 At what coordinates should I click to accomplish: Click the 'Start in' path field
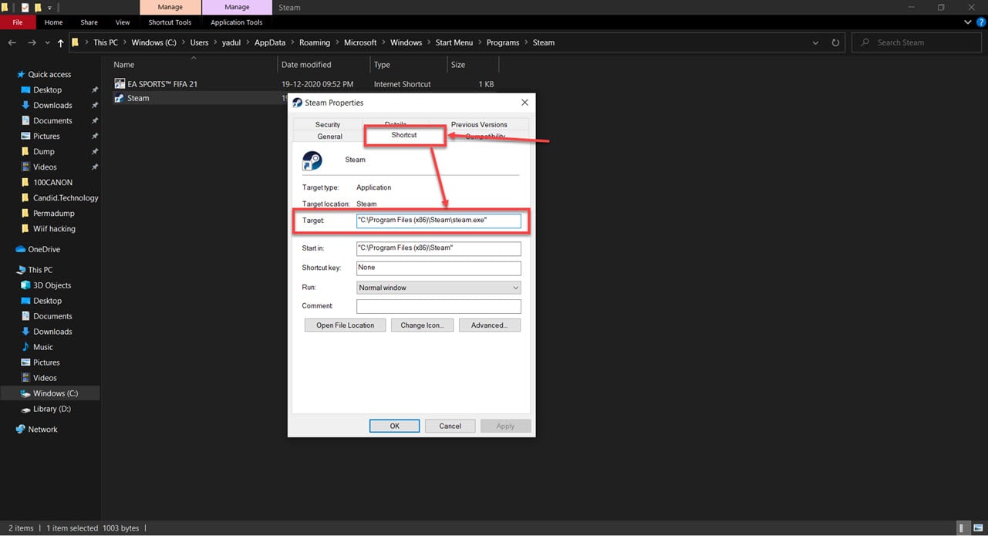pos(438,248)
